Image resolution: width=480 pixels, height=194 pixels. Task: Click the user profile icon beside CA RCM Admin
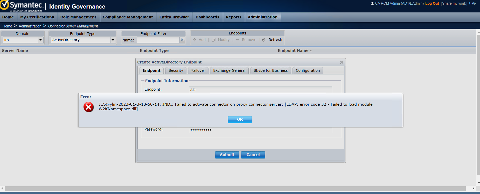pyautogui.click(x=372, y=3)
